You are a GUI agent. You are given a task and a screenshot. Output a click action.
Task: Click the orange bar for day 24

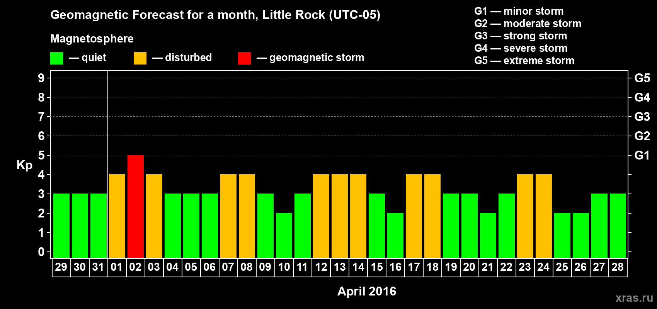[x=544, y=216]
